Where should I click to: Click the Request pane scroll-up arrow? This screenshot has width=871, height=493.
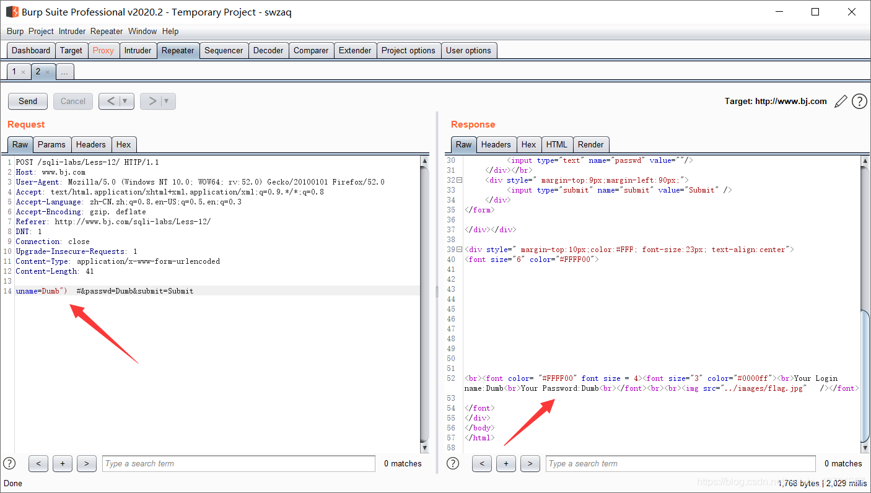(424, 161)
